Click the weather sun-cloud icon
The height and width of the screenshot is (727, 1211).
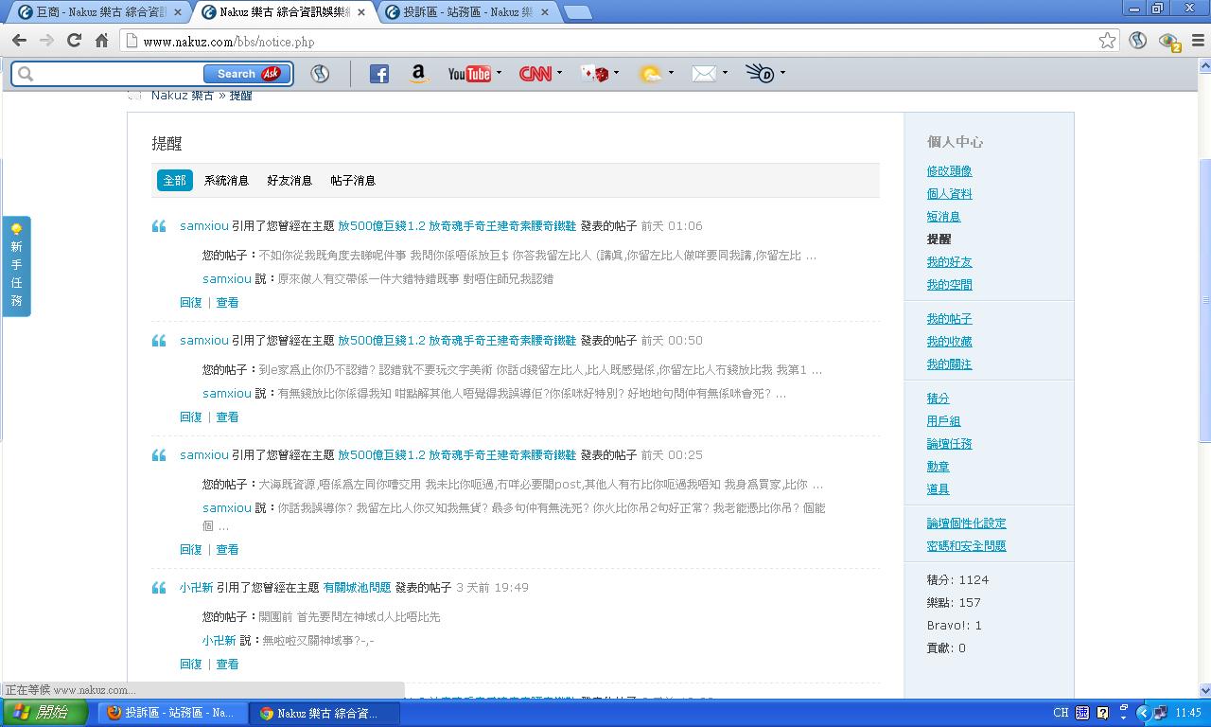(650, 74)
